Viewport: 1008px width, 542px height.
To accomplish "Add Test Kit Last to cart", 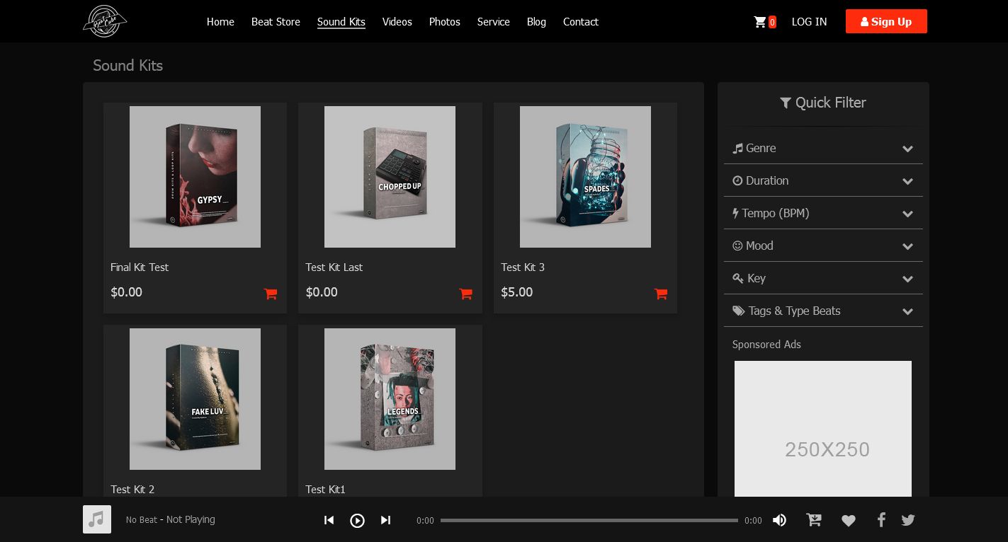I will pyautogui.click(x=465, y=294).
